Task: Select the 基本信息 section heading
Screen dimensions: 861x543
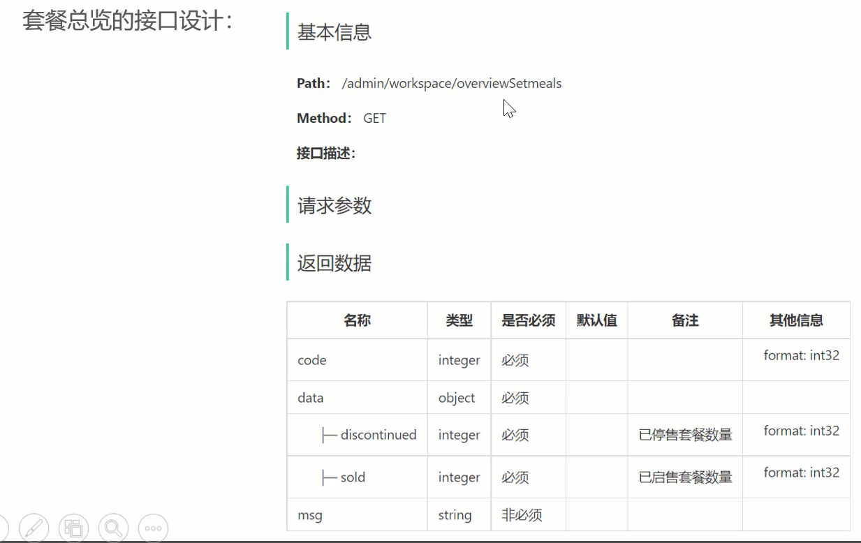Action: coord(334,32)
